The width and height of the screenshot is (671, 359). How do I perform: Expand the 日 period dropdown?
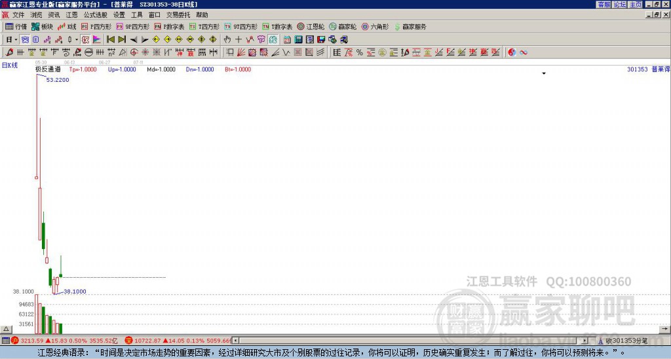point(16,40)
